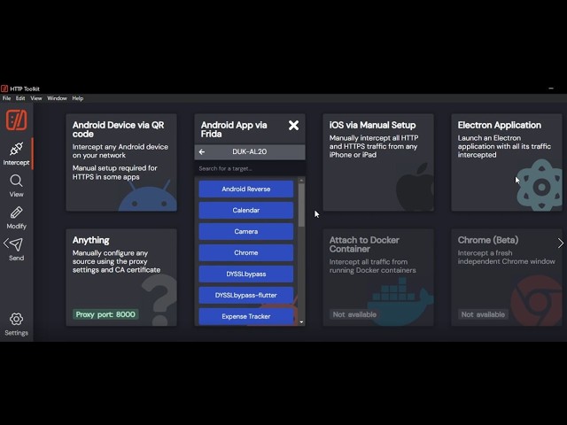Open Electron Application card
This screenshot has height=425, width=567.
coord(507,162)
